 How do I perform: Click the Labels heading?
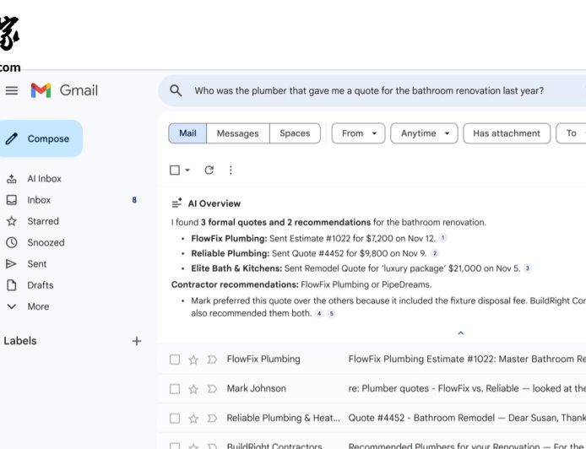[20, 341]
